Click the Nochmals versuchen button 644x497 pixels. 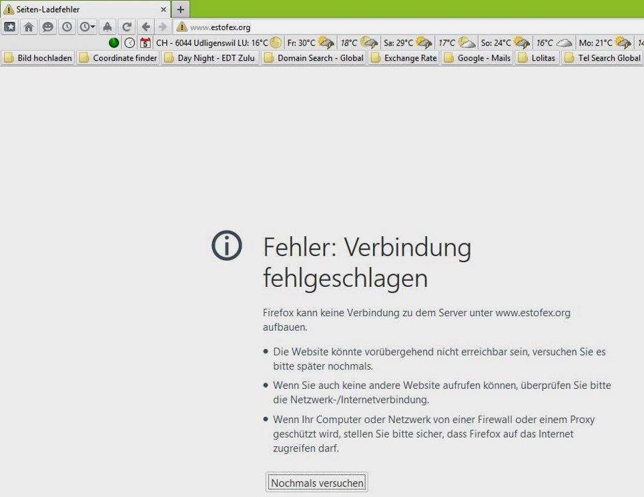pos(316,482)
